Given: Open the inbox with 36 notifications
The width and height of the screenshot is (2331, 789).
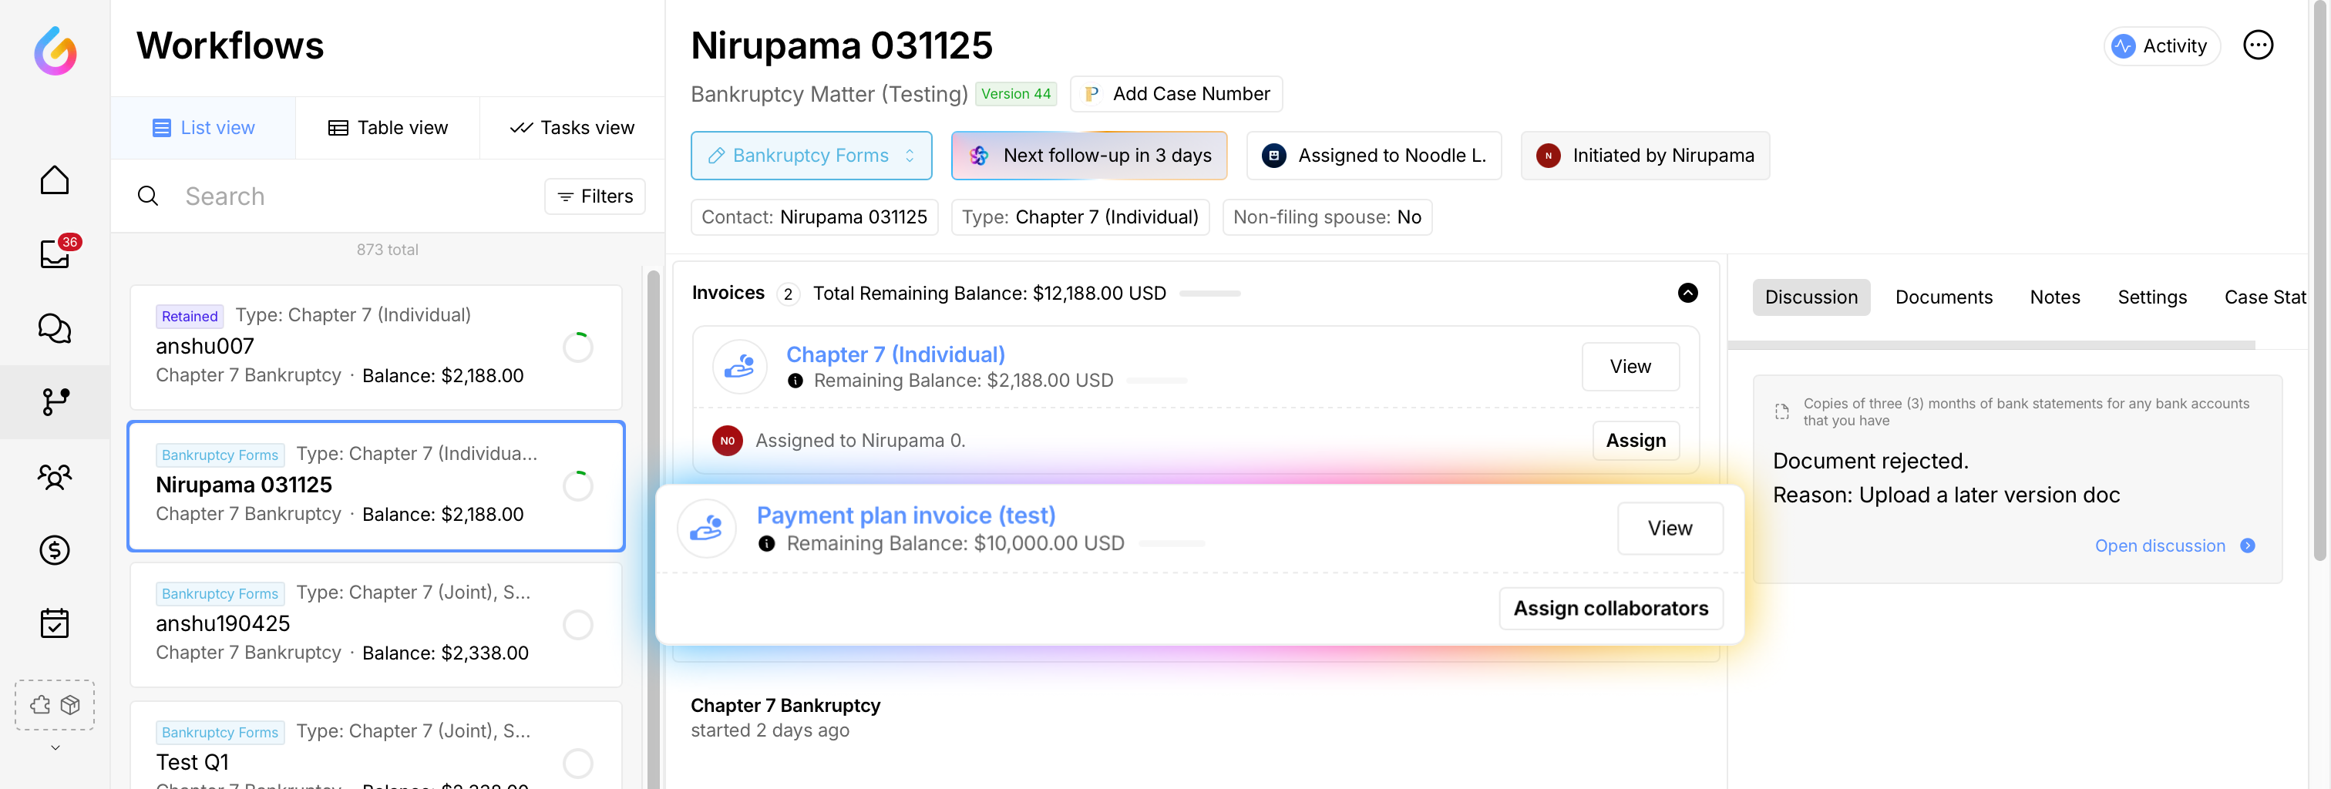Looking at the screenshot, I should click(54, 254).
